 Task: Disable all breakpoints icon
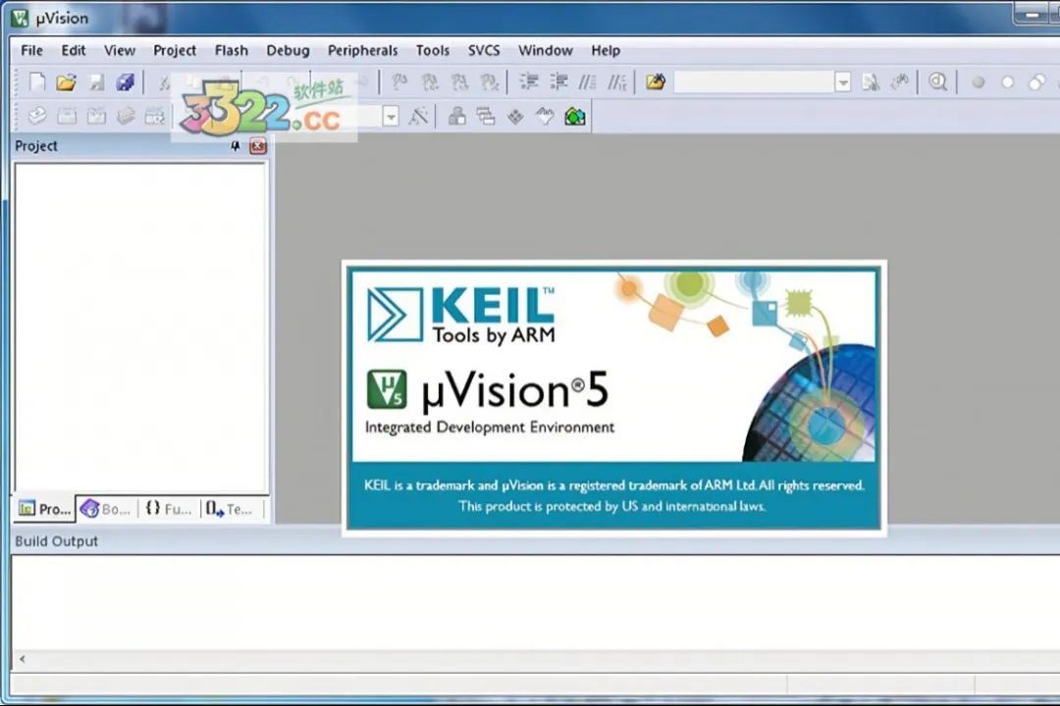coord(1036,82)
